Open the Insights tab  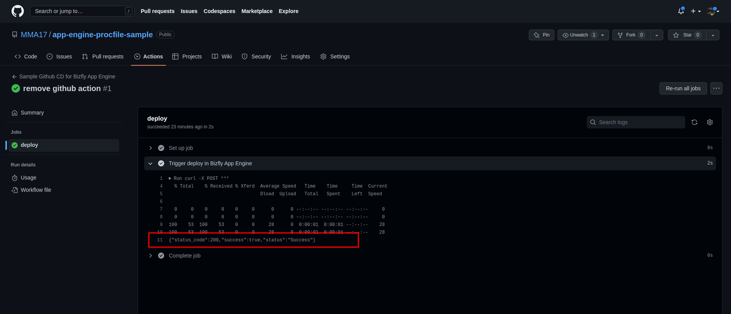296,57
